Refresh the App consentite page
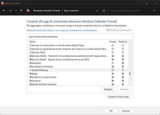The height and width of the screenshot is (115, 160). coord(104,11)
